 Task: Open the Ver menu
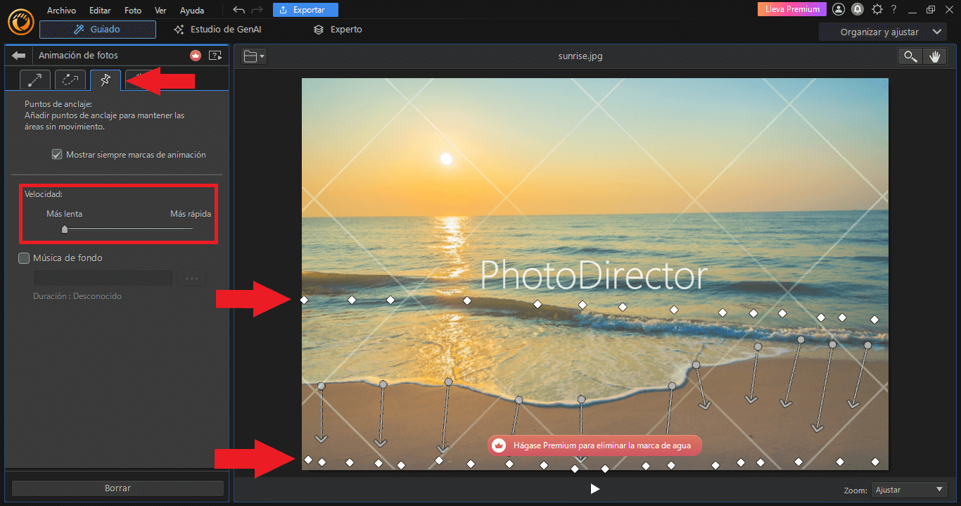point(160,11)
